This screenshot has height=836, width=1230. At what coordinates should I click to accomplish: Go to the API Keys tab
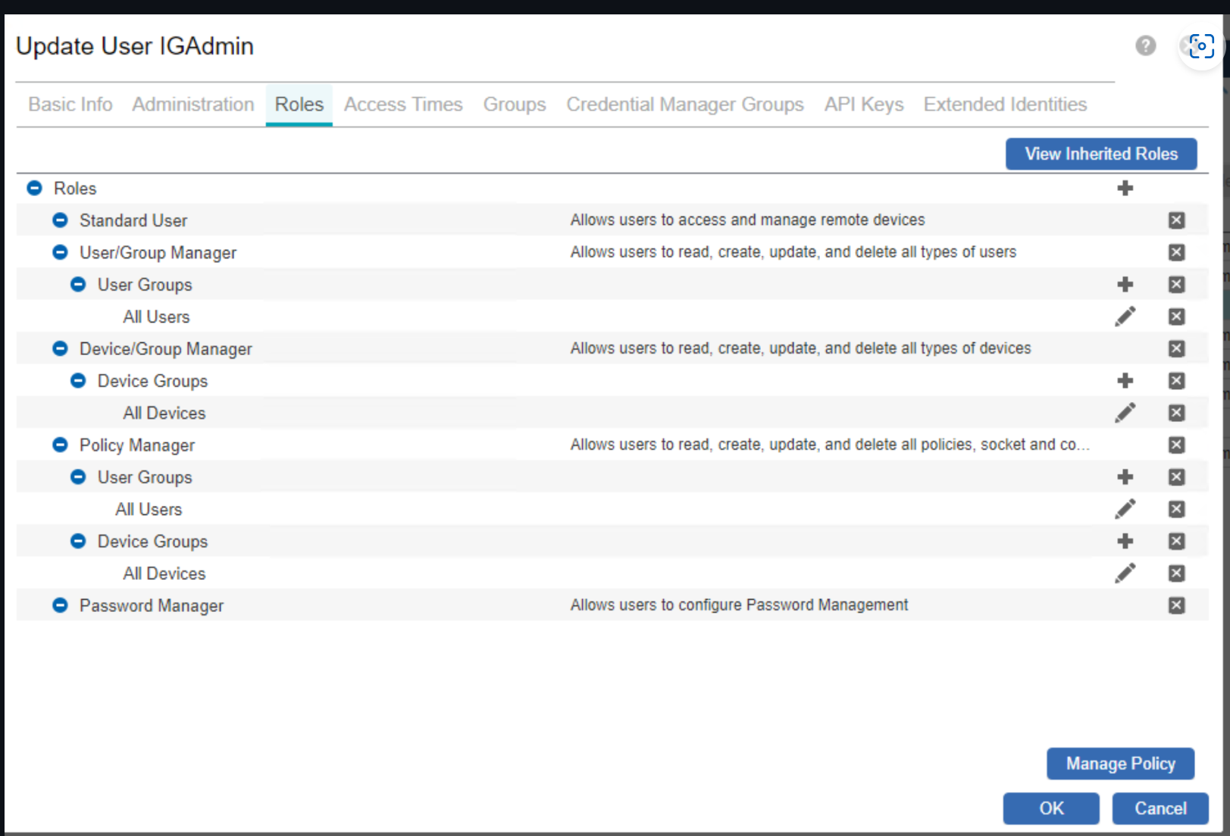[x=863, y=104]
